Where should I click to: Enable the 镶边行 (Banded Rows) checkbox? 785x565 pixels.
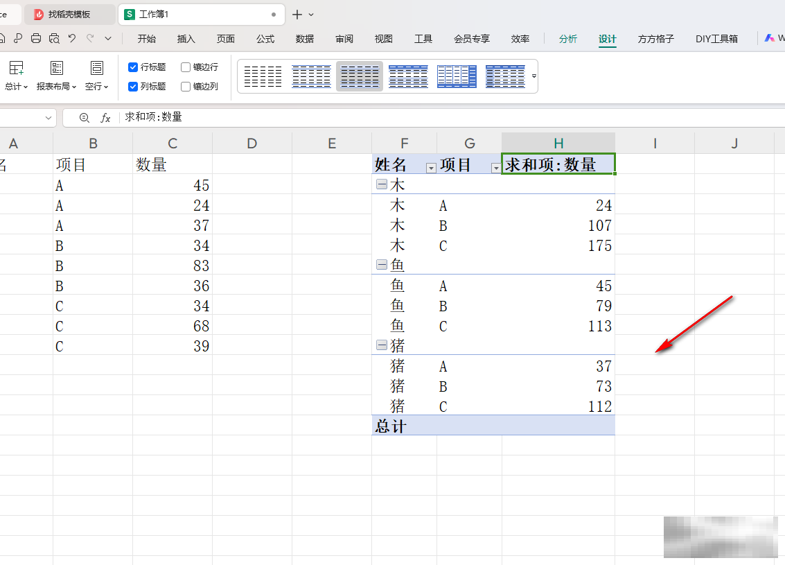[186, 67]
